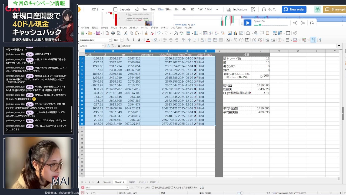Enable the 書式設定した表記 checkbox
346x195 pixels.
coord(153,187)
